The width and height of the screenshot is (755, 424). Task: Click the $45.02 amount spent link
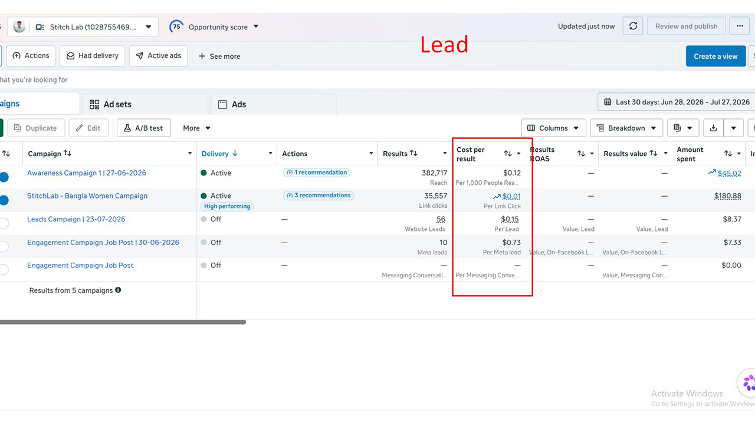pos(729,173)
